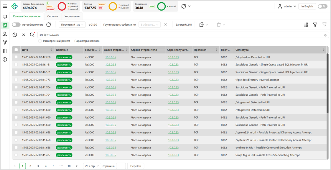Open the group-by Выберите dropdown
This screenshot has width=331, height=170.
[149, 25]
